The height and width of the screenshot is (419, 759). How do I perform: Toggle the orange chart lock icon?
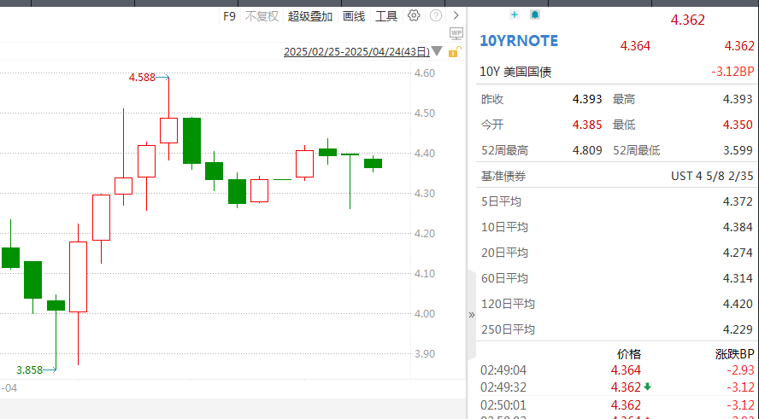click(454, 52)
